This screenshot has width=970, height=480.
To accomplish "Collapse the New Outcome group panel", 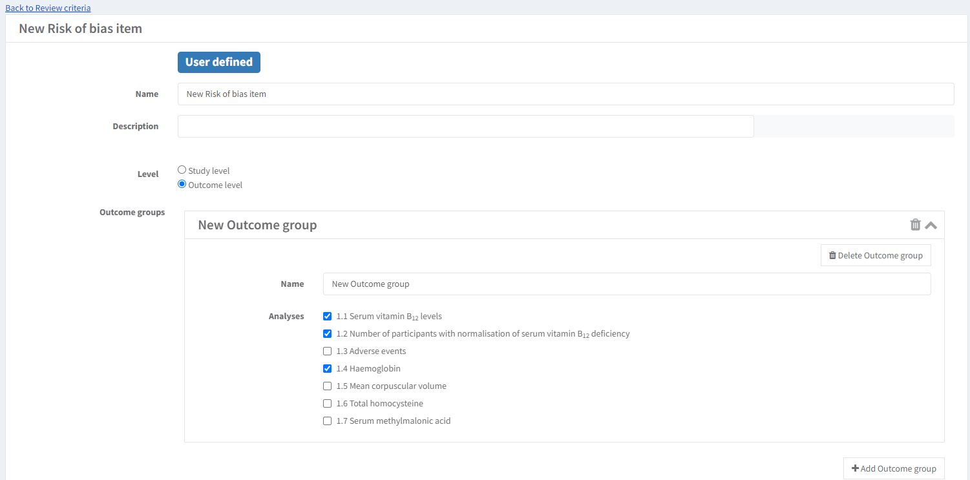I will tap(931, 225).
